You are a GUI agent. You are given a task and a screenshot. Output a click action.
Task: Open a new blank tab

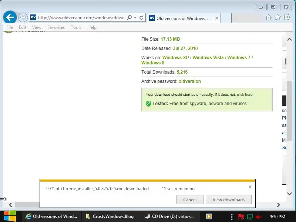tap(226, 18)
